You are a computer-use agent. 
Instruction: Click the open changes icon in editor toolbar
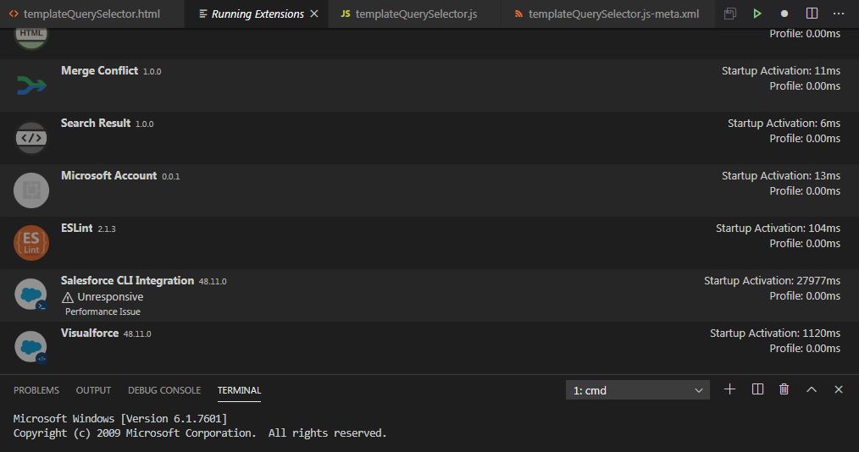coord(729,14)
